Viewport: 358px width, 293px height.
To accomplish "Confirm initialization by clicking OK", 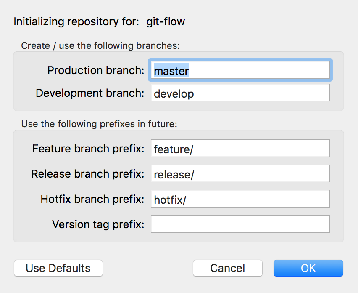I will coord(308,268).
